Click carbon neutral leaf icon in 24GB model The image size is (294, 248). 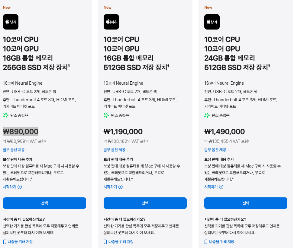207,115
